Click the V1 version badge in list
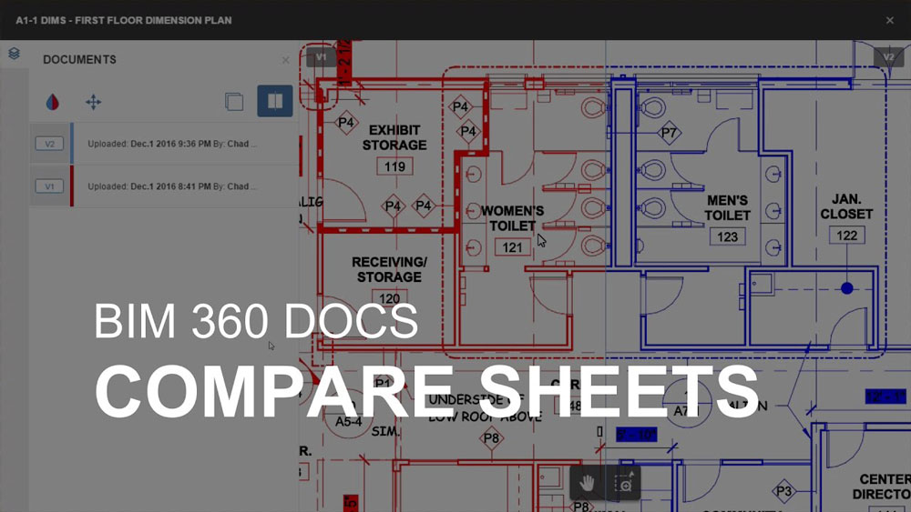 (49, 186)
